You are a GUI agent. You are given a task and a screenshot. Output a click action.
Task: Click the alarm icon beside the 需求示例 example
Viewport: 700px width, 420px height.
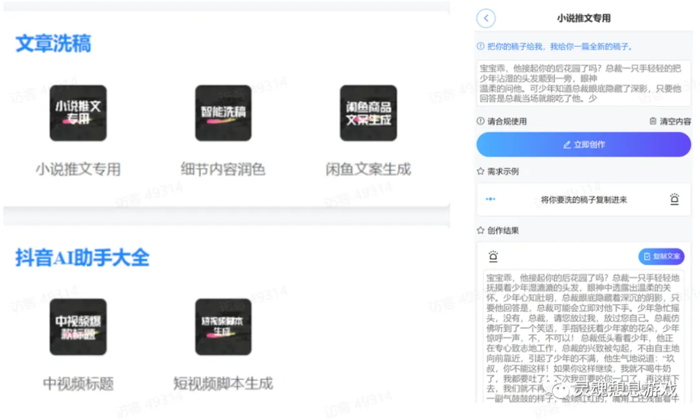675,201
